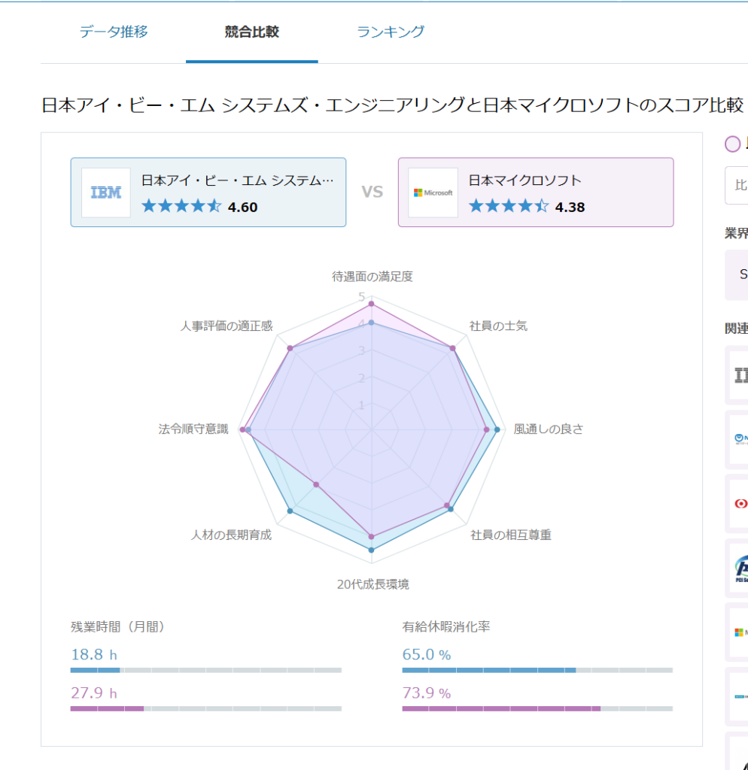Click the 65.0 % paid leave bar

tap(537, 670)
